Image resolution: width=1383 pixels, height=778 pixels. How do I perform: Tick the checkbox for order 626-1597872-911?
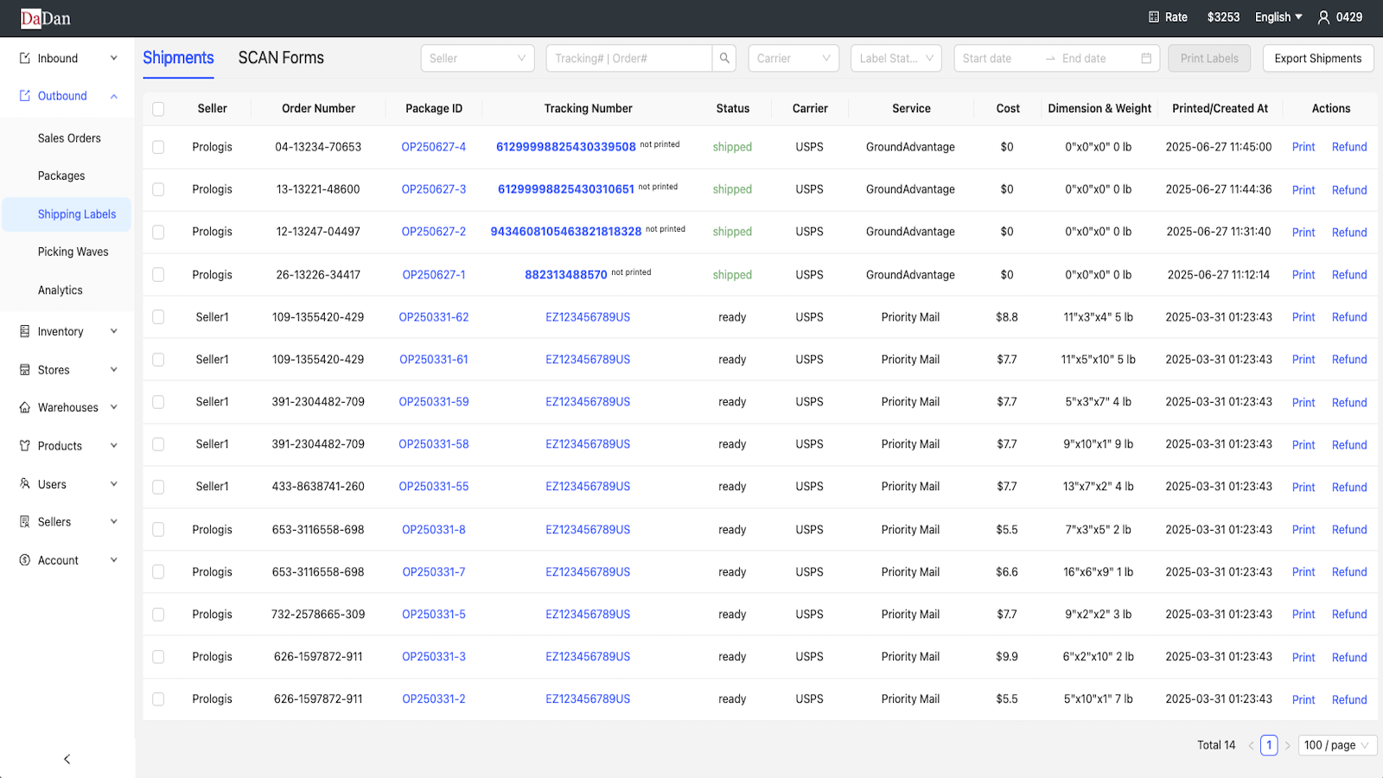(x=158, y=656)
